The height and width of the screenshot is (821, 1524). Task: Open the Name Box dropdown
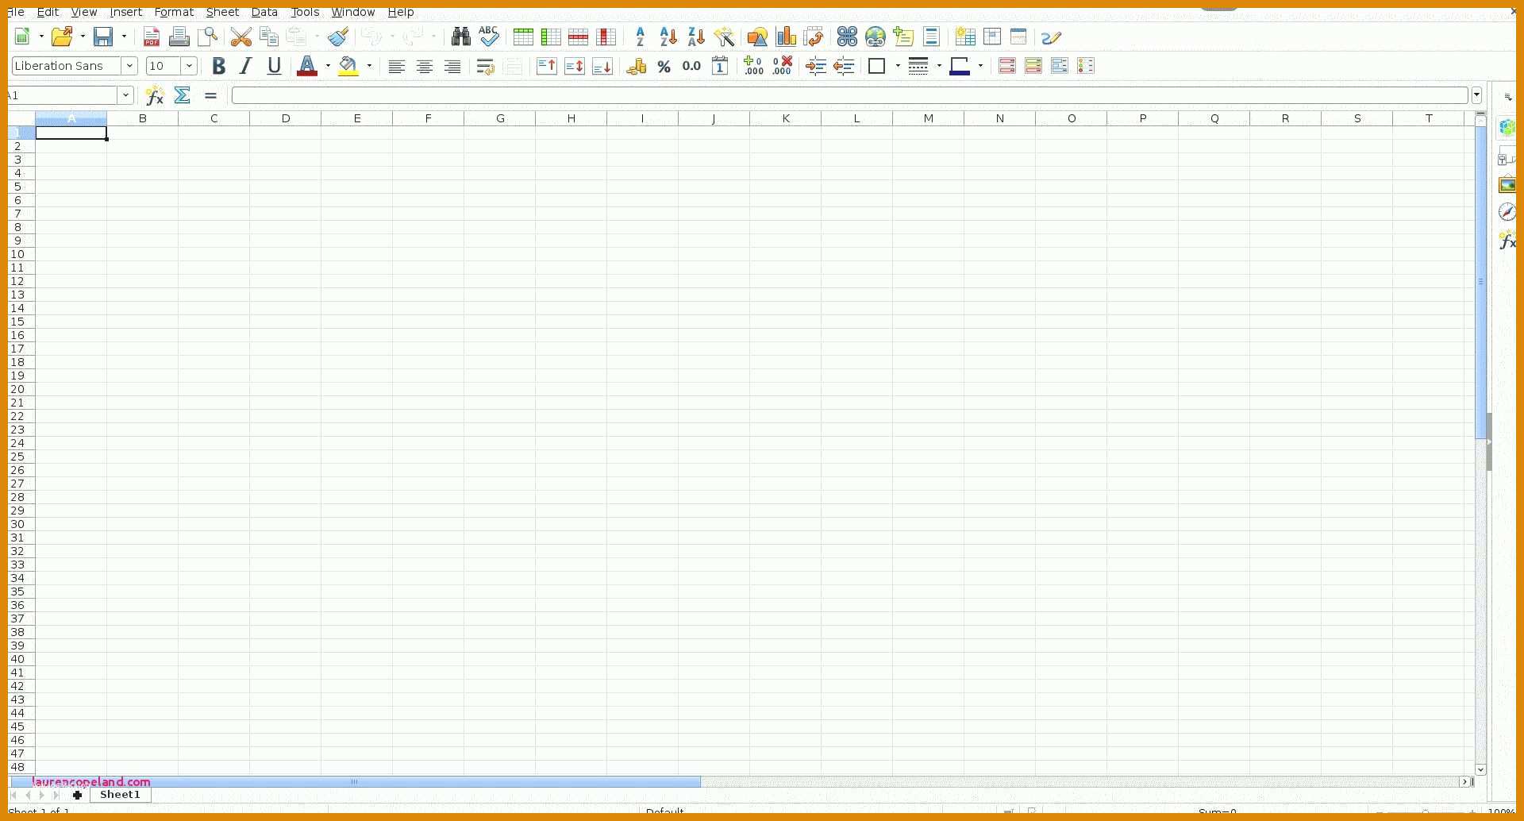click(x=125, y=95)
